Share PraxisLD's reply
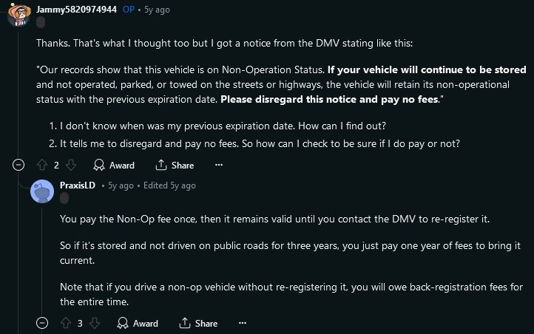This screenshot has height=334, width=534. coord(198,323)
